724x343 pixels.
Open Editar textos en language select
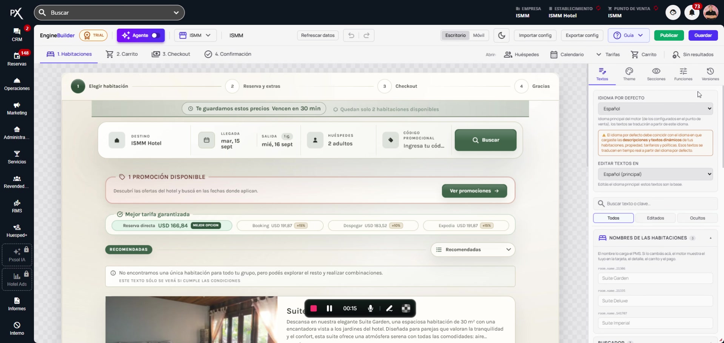click(655, 174)
